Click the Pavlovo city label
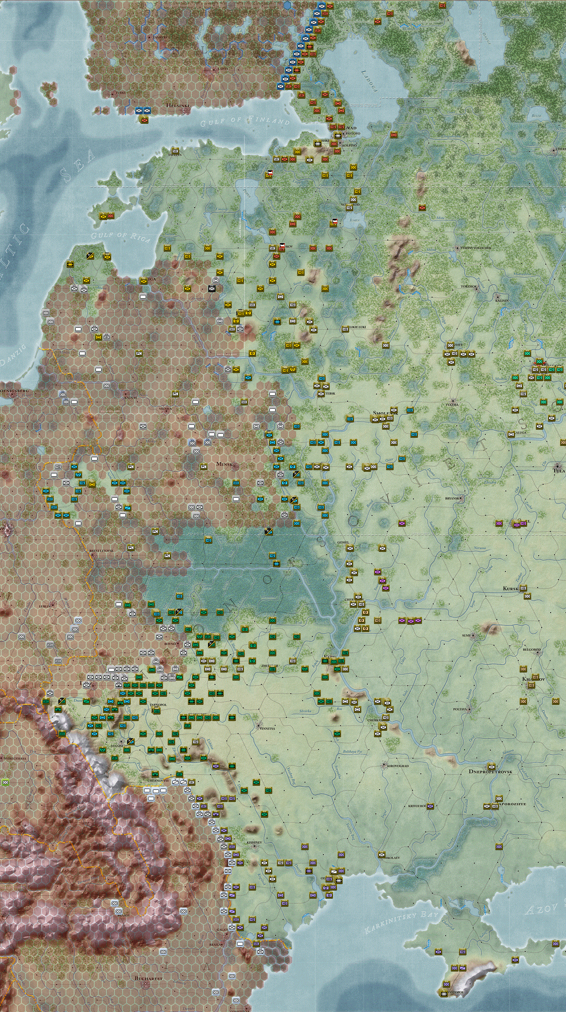 353,133
